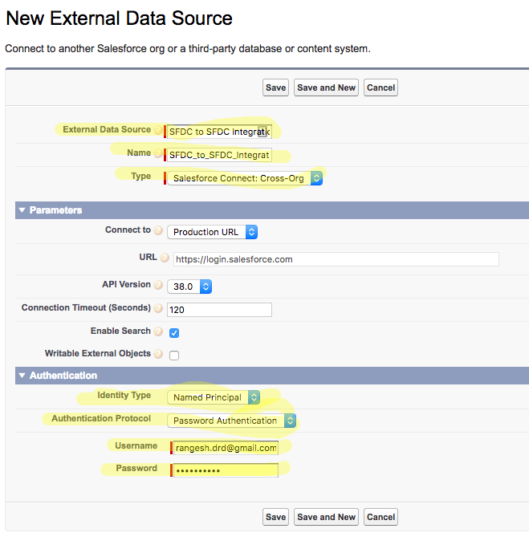Screen dimensions: 529x553
Task: Click help icon next to Enable Search
Action: tap(158, 331)
